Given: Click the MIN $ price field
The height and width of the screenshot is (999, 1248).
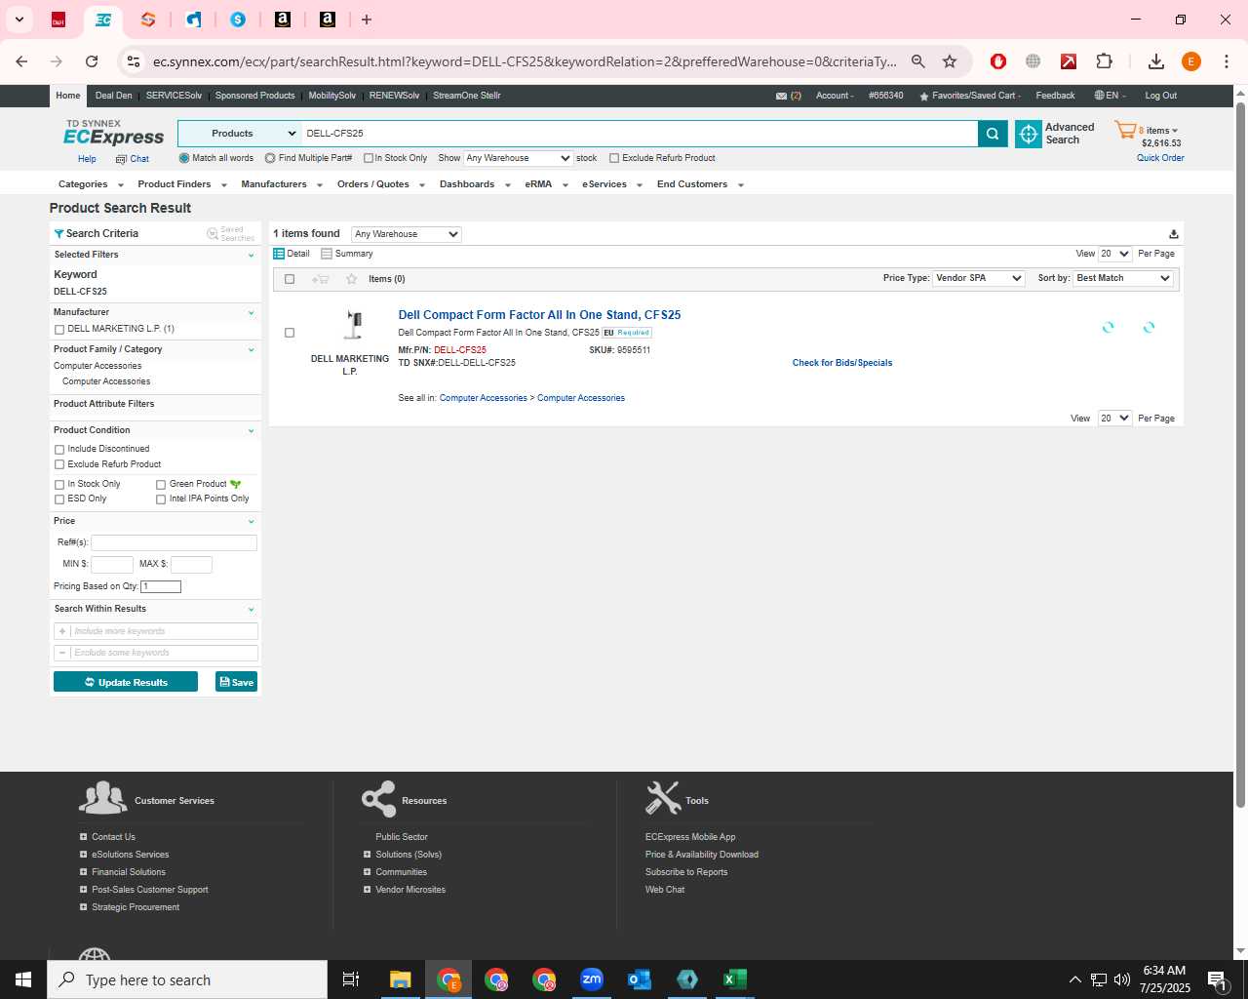Looking at the screenshot, I should (112, 564).
